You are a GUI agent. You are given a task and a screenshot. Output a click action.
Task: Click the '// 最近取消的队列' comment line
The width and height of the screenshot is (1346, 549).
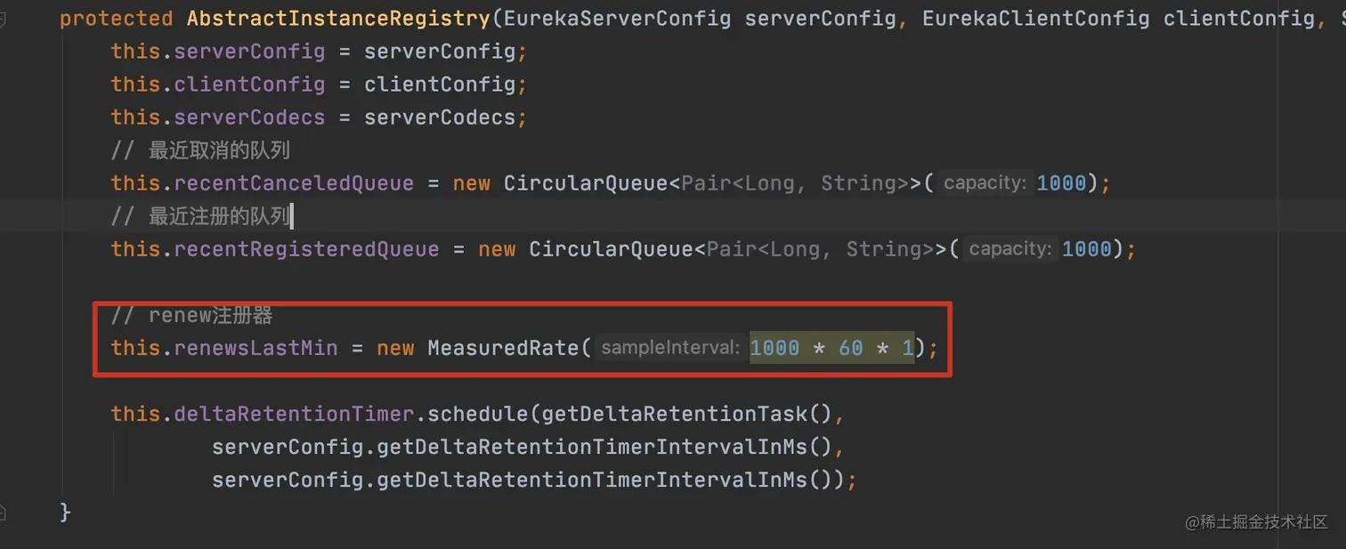(x=200, y=150)
